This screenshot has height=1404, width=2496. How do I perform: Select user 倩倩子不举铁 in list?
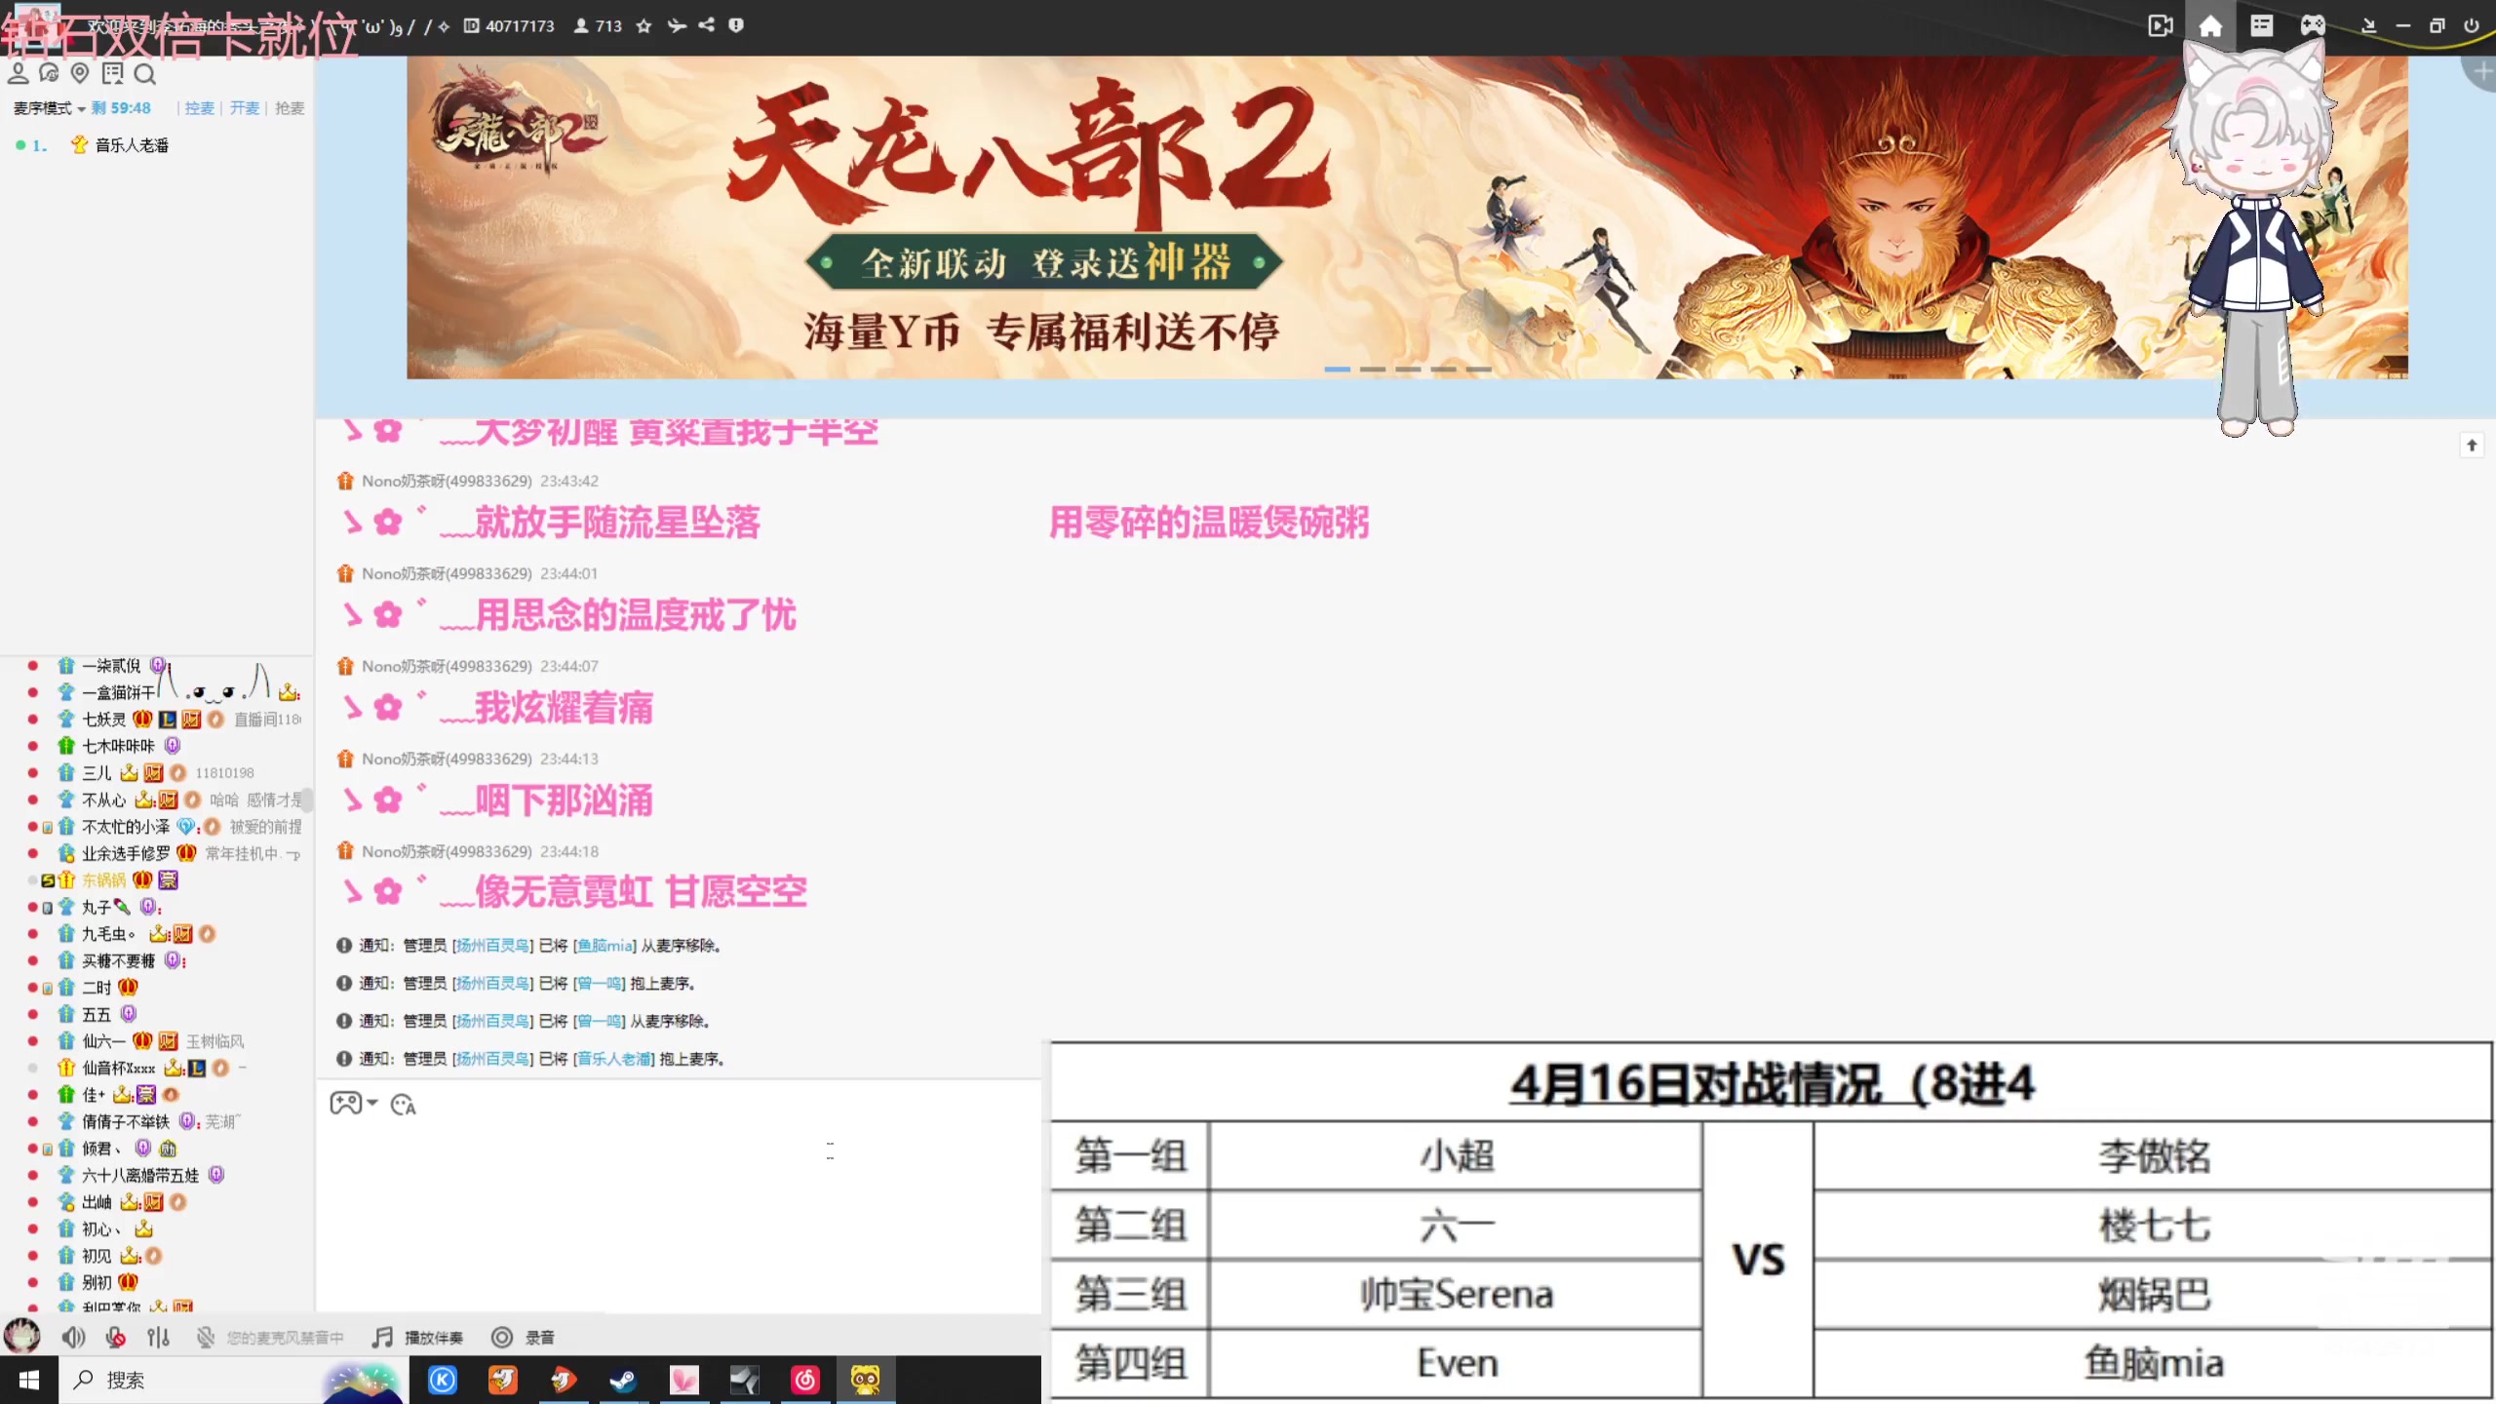[126, 1121]
